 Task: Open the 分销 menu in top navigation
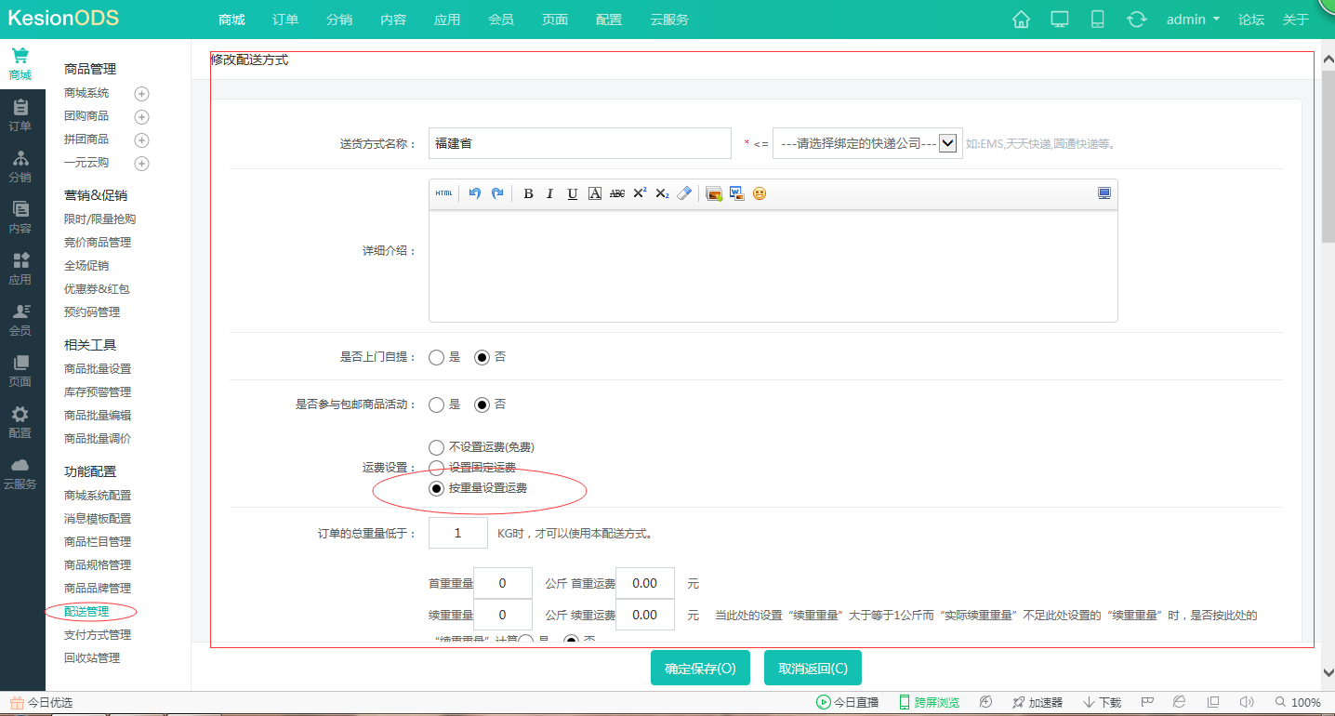pyautogui.click(x=339, y=20)
